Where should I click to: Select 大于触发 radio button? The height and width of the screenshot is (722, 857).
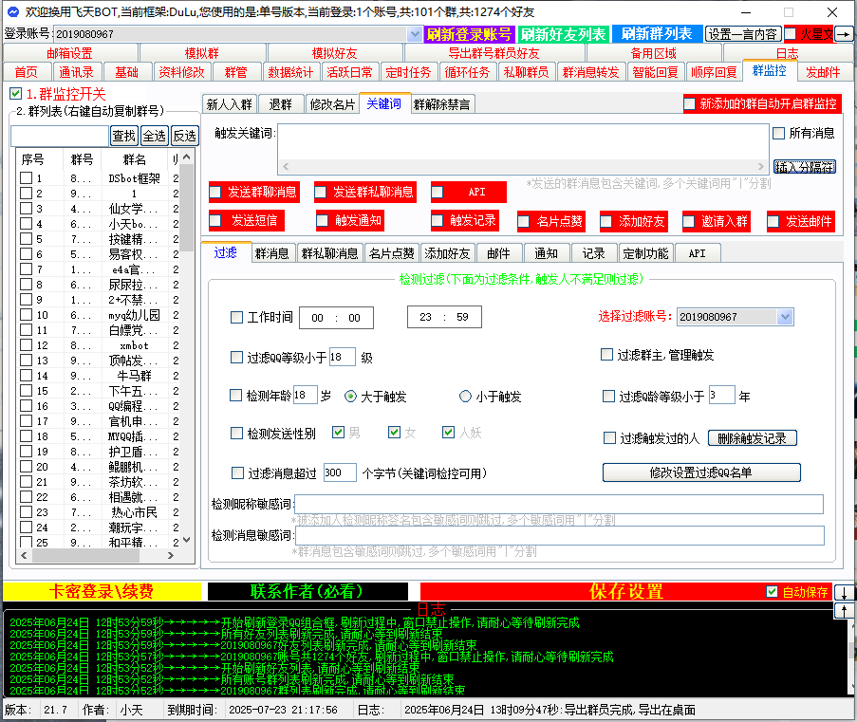coord(350,397)
